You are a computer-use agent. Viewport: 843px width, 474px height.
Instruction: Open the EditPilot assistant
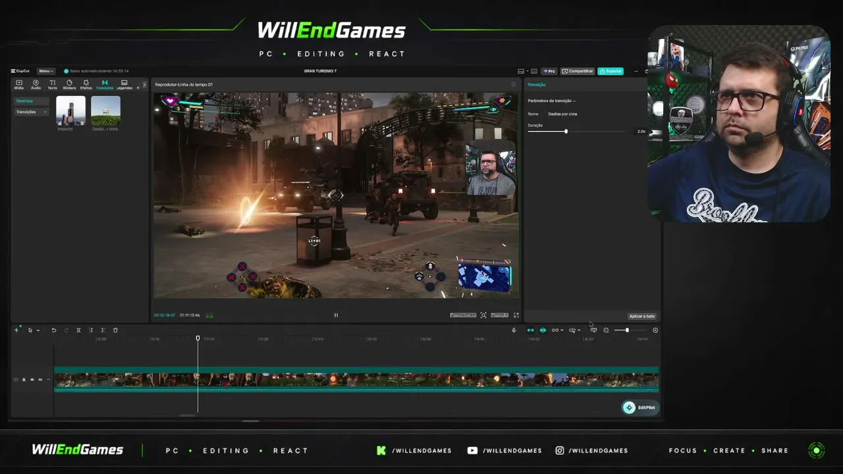tap(640, 408)
